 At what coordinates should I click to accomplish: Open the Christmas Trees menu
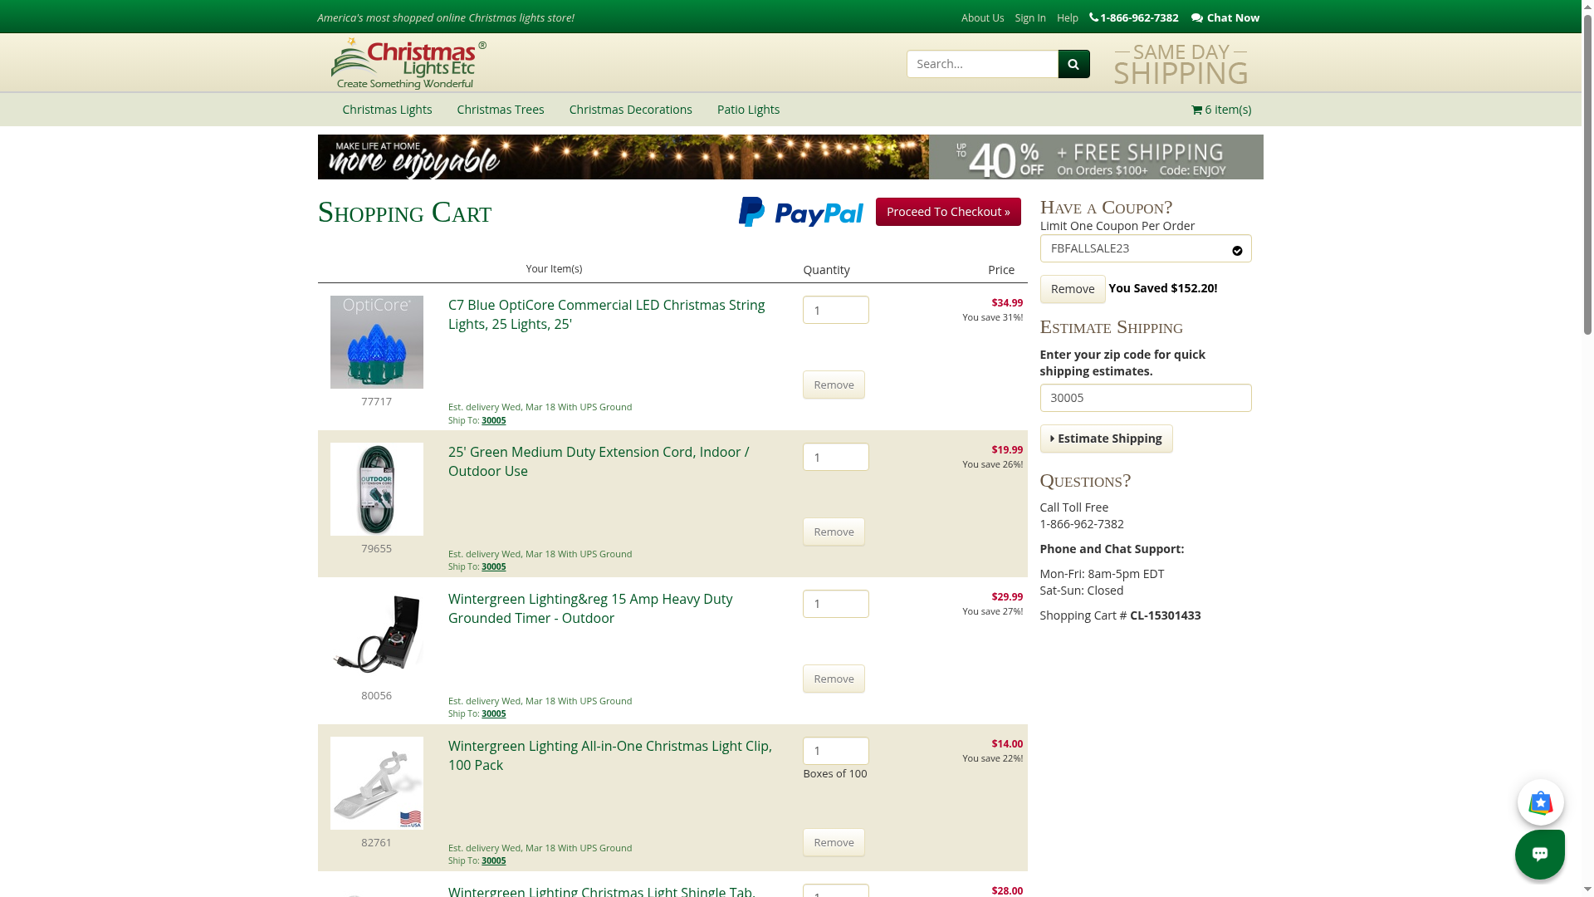pos(500,110)
